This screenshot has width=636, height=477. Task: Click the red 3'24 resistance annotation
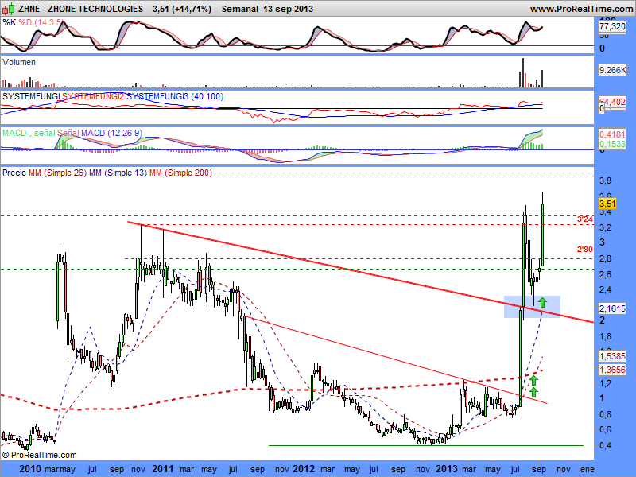[x=585, y=219]
